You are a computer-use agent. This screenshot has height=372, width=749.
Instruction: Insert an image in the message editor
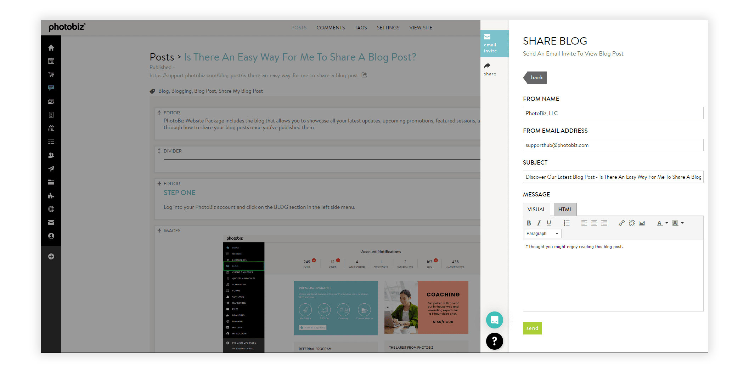coord(642,223)
